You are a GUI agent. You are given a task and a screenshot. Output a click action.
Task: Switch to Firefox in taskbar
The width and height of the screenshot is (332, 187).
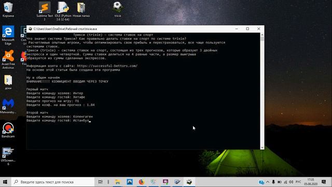click(x=142, y=182)
